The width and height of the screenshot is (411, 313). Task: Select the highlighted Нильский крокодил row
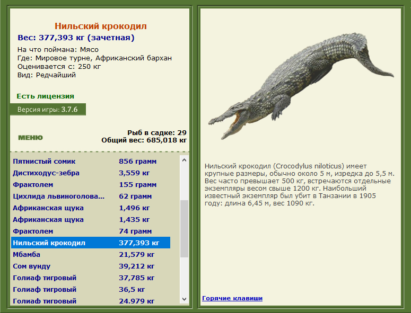pos(91,243)
